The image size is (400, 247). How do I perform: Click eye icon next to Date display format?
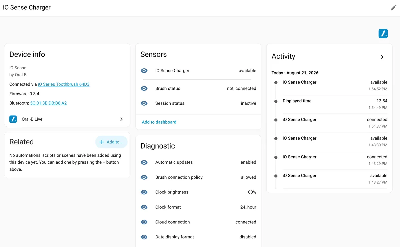click(x=144, y=237)
